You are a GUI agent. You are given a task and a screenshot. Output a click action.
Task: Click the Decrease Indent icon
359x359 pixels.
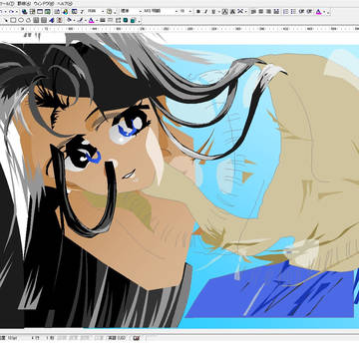[301, 12]
